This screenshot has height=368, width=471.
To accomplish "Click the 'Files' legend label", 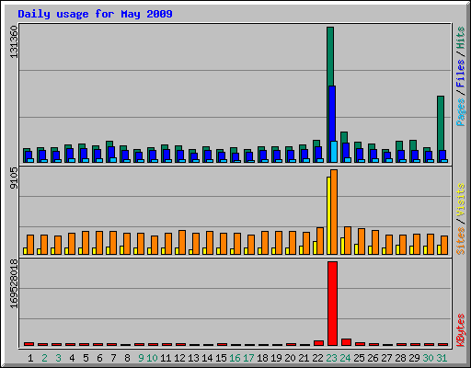I will tap(460, 73).
